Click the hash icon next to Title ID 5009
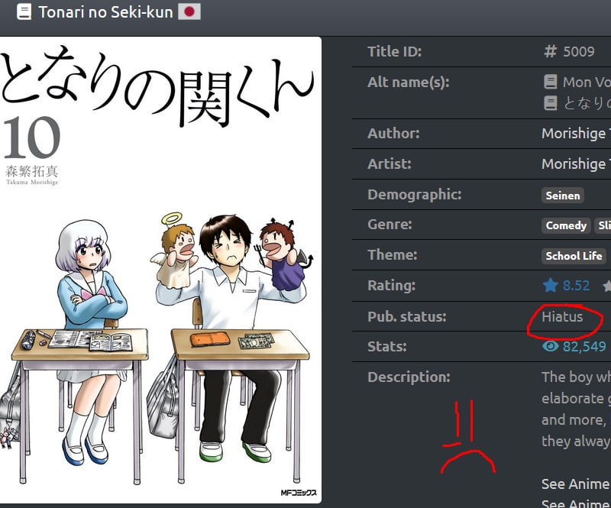Viewport: 611px width, 508px height. click(550, 51)
